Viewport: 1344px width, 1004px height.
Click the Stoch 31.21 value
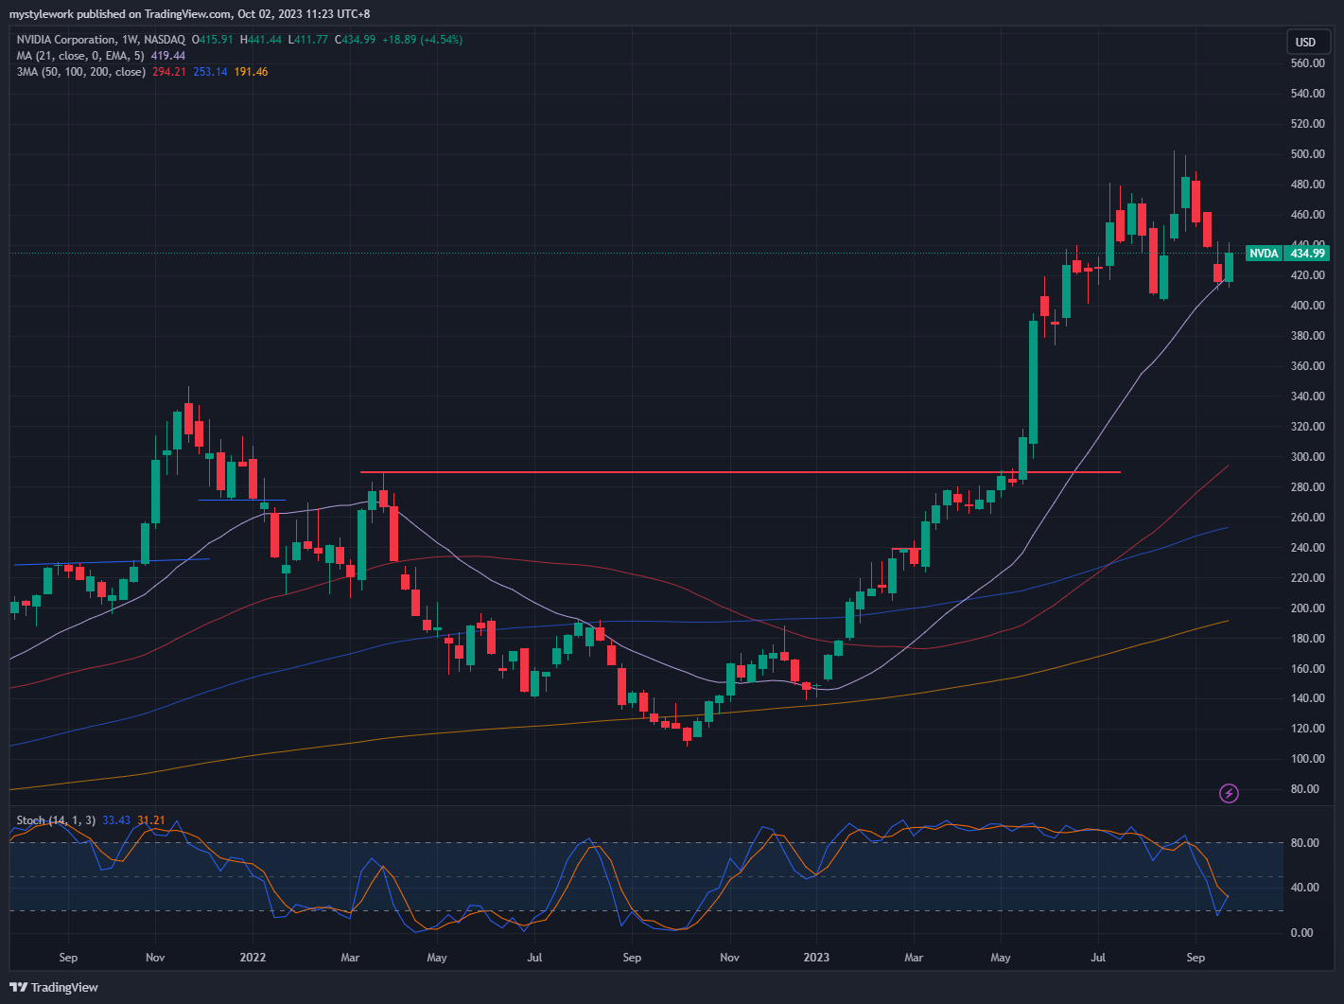151,820
